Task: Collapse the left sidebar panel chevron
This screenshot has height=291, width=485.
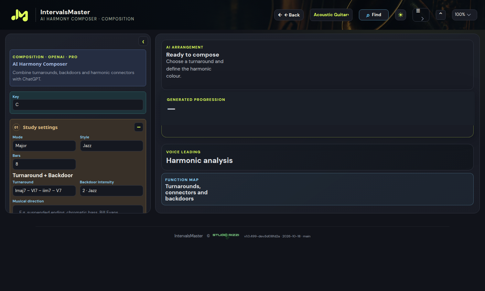Action: point(143,41)
